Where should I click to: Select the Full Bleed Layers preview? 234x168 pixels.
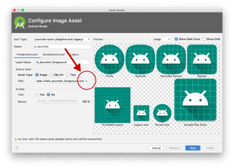112,105
